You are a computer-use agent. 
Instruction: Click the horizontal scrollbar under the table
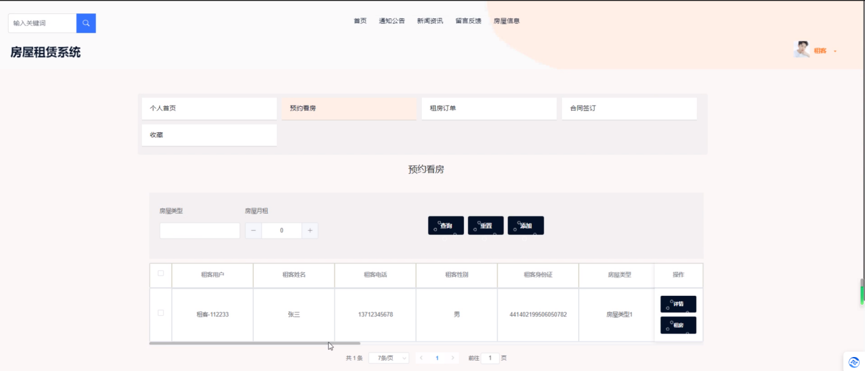(254, 343)
